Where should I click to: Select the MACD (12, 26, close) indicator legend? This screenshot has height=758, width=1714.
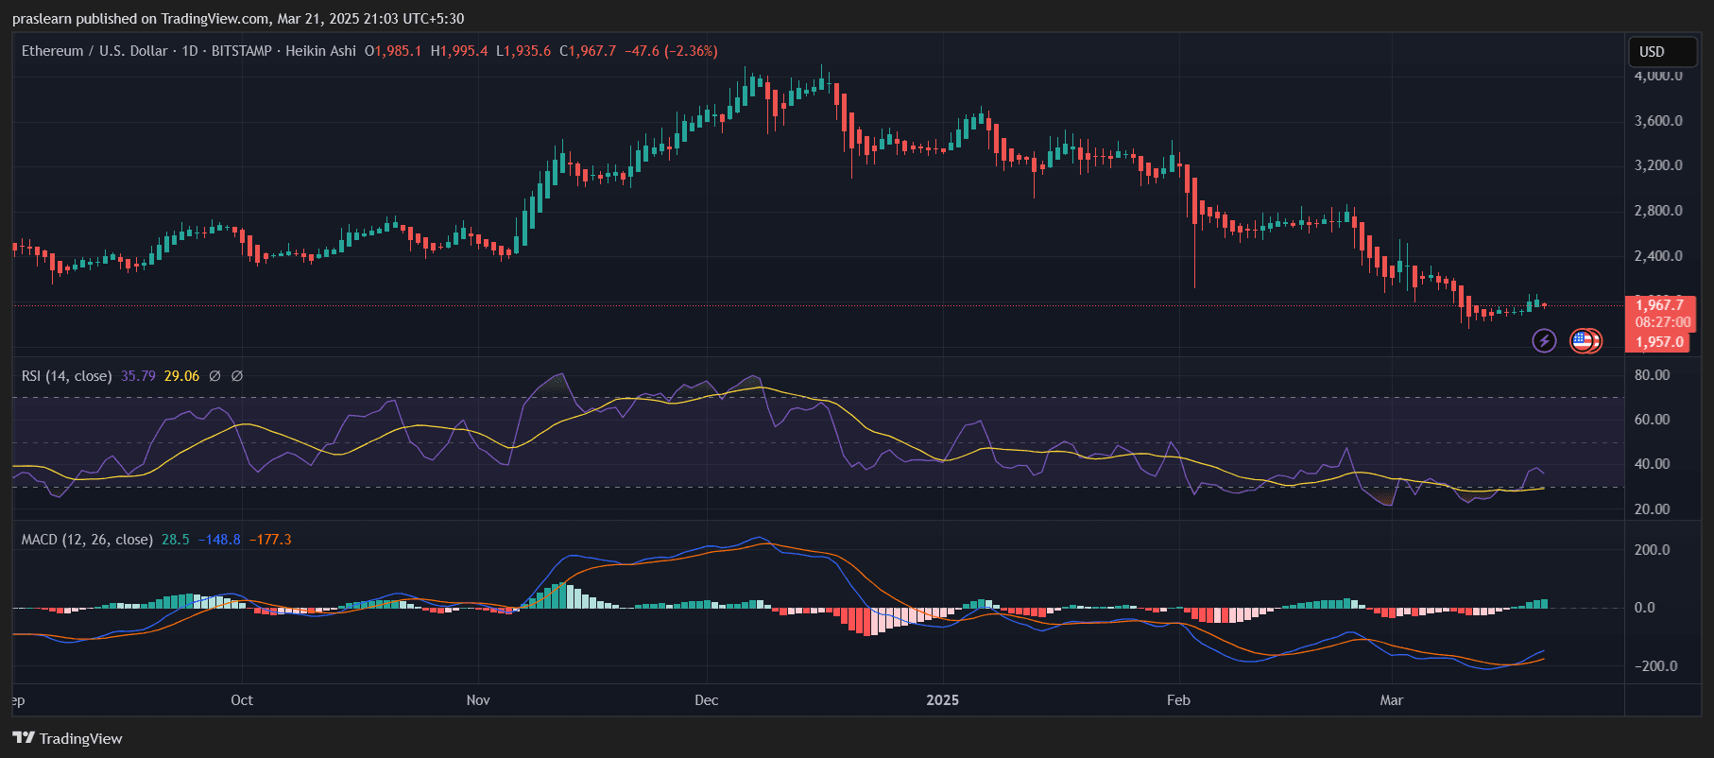(x=87, y=540)
